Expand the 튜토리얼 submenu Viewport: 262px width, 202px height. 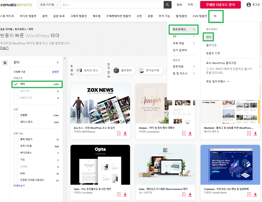click(184, 67)
